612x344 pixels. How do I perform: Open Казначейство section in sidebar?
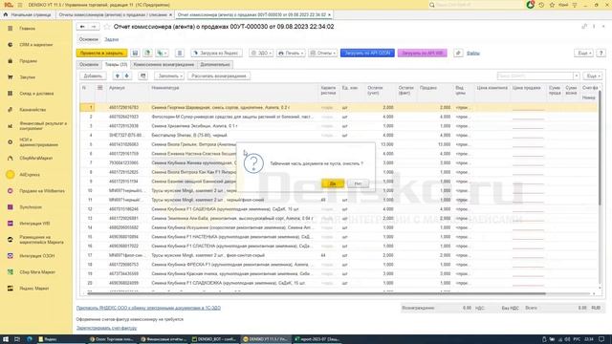33,110
